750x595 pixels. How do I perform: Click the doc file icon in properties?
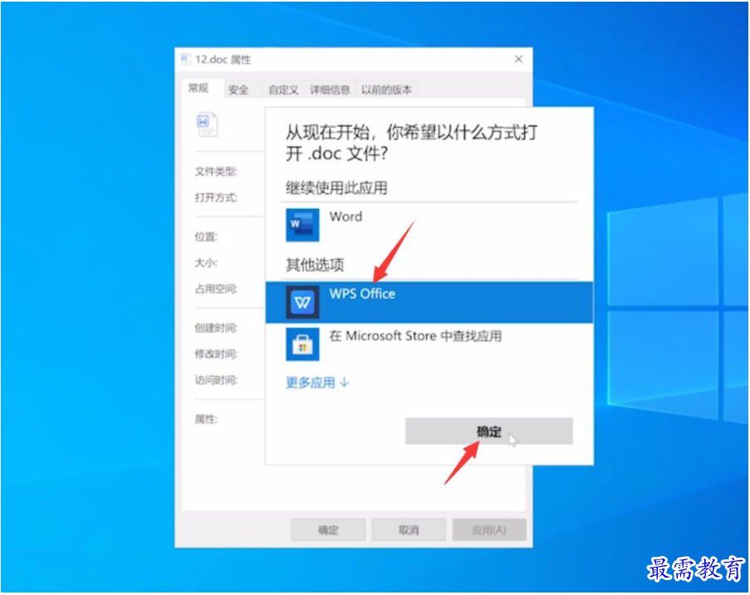coord(207,124)
